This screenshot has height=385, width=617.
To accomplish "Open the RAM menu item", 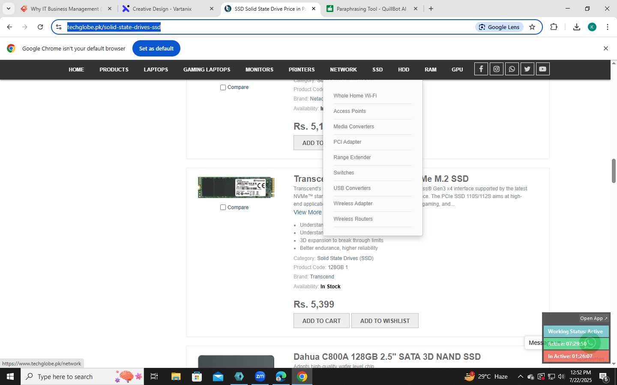I will point(431,70).
